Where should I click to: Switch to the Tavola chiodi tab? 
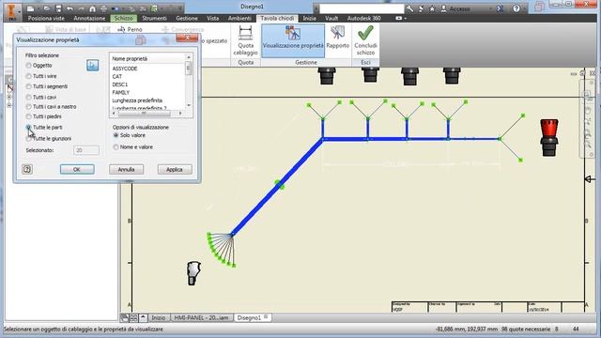point(277,18)
